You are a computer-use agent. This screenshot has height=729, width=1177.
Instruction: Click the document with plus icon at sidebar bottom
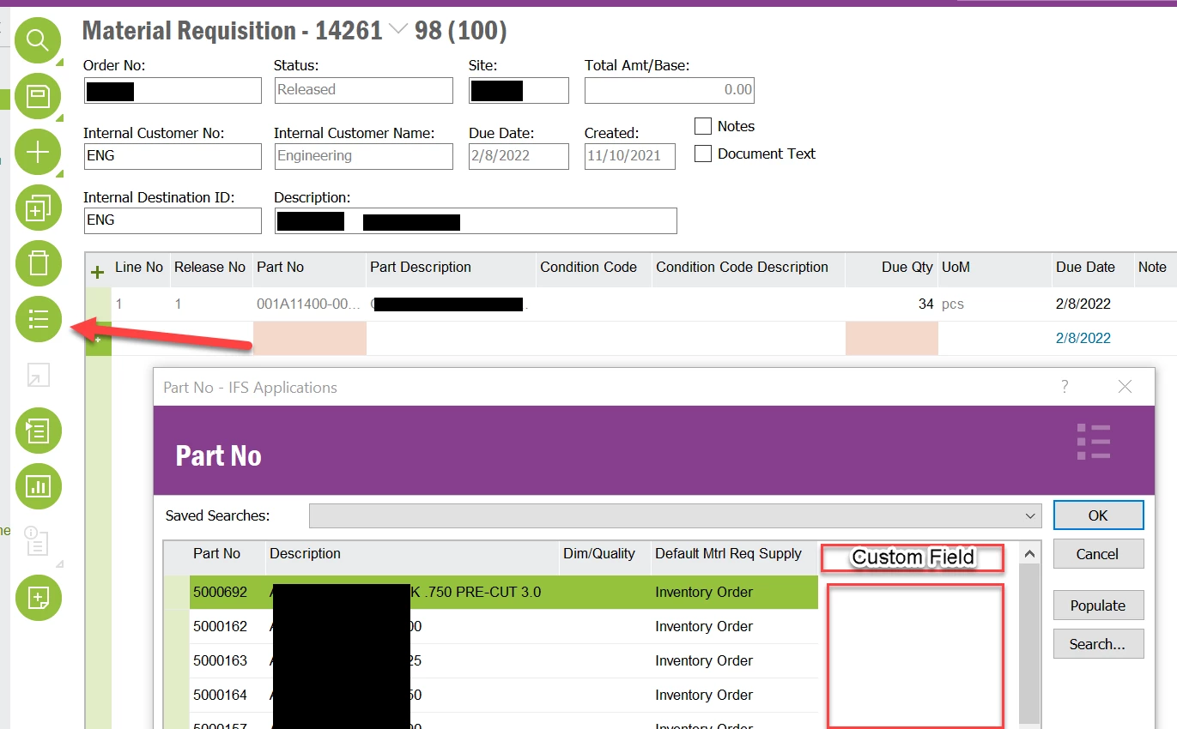38,598
